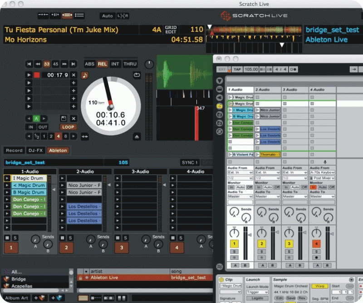
Task: Open Ableton's yellow file browser folder icon
Action: click(220, 106)
